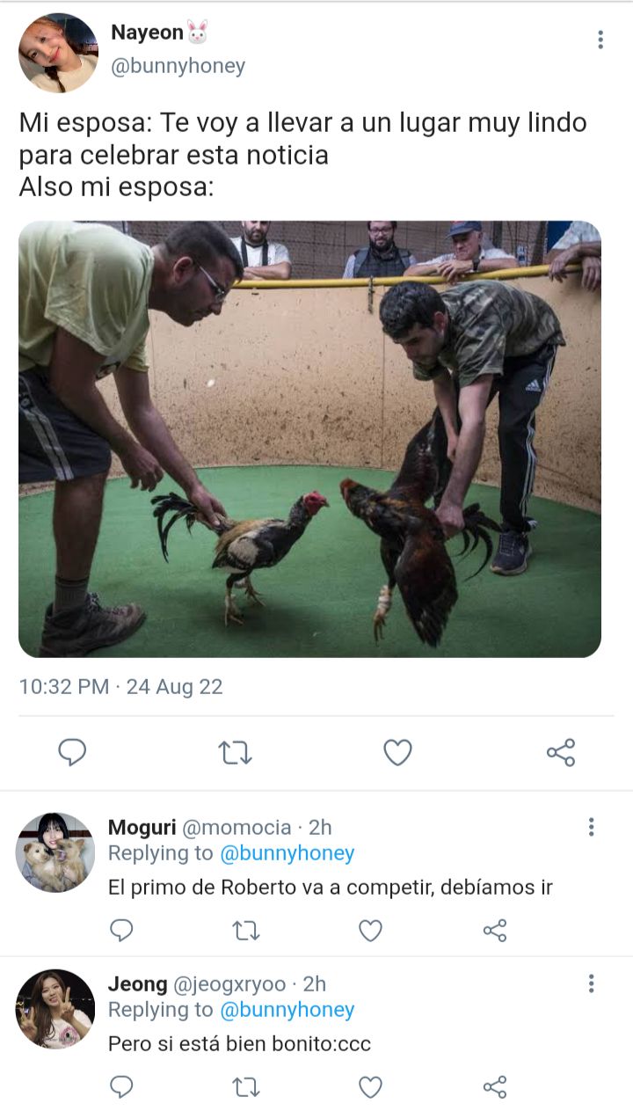Reply to Nayeon's main tweet
This screenshot has height=1111, width=633.
[x=72, y=753]
